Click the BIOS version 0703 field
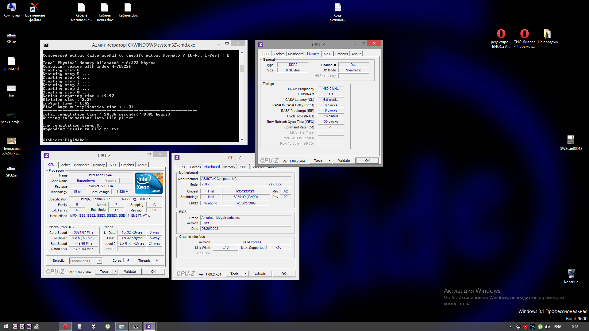This screenshot has width=589, height=331. [x=245, y=223]
